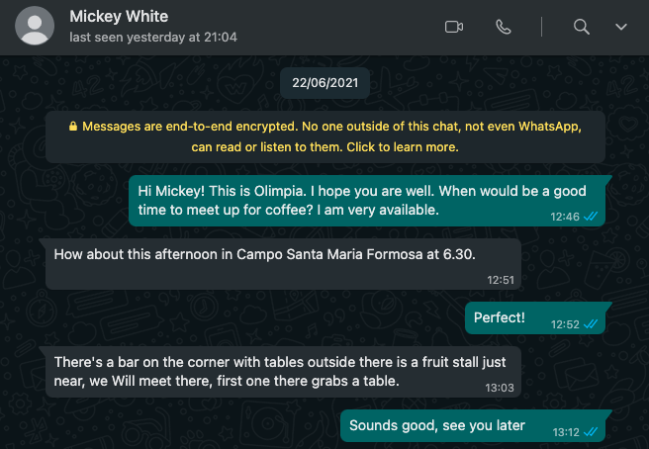Screen dimensions: 649x449
Task: Open the chat search magnifier icon
Action: pyautogui.click(x=582, y=28)
